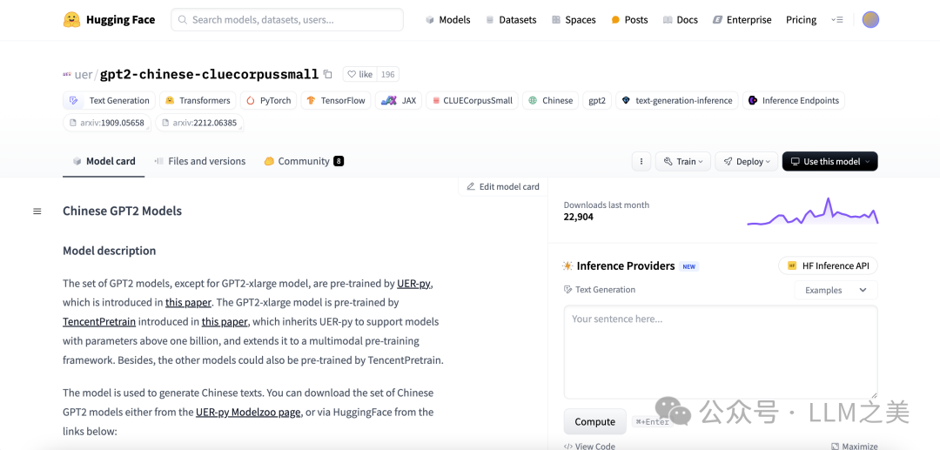Click the Maximize widget icon

click(x=854, y=446)
